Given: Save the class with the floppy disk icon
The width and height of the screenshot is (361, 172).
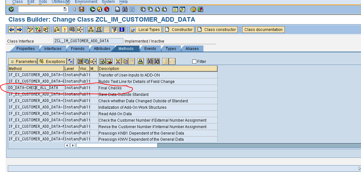Looking at the screenshot, I should coord(81,9).
